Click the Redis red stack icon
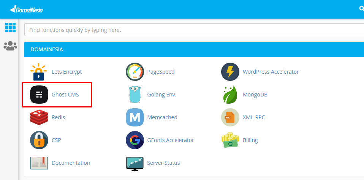Image resolution: width=364 pixels, height=180 pixels. click(39, 117)
